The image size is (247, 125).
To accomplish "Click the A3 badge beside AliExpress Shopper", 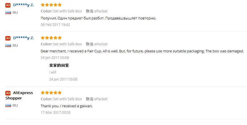I will tap(8, 93).
